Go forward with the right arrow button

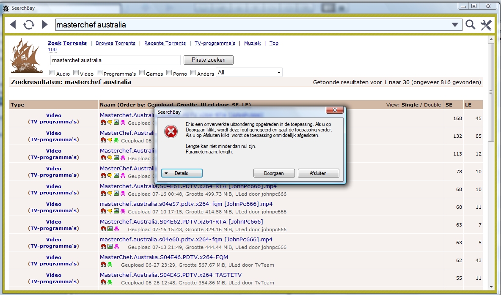pyautogui.click(x=45, y=25)
